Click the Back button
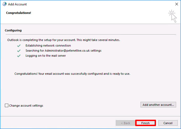 coord(125,123)
